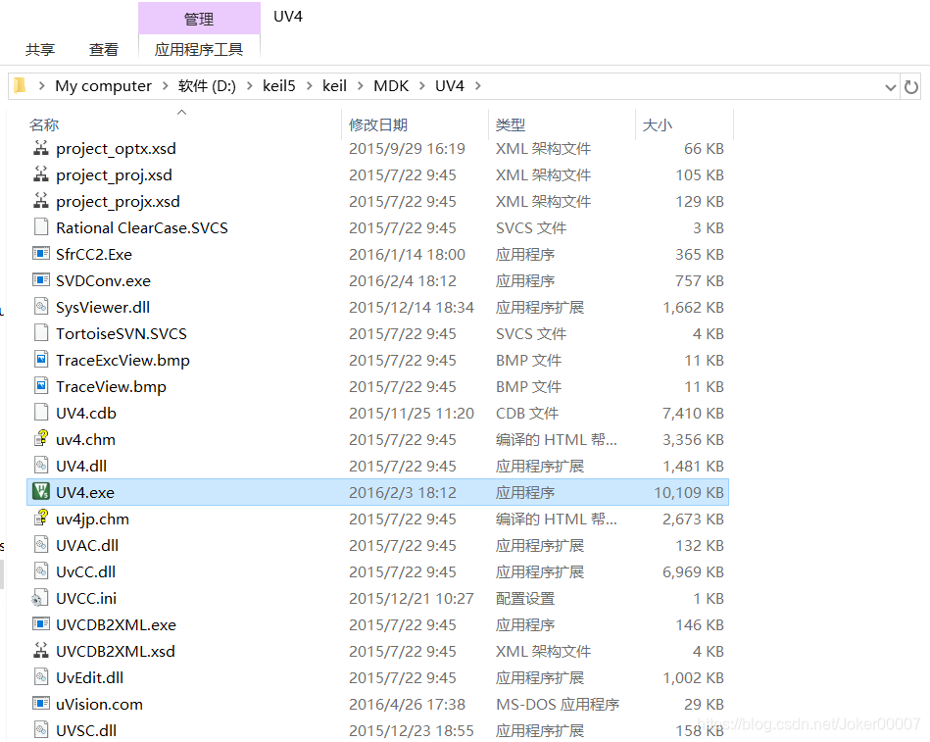Screen dimensions: 930x742
Task: Click UV4 in the breadcrumb path
Action: pyautogui.click(x=450, y=86)
